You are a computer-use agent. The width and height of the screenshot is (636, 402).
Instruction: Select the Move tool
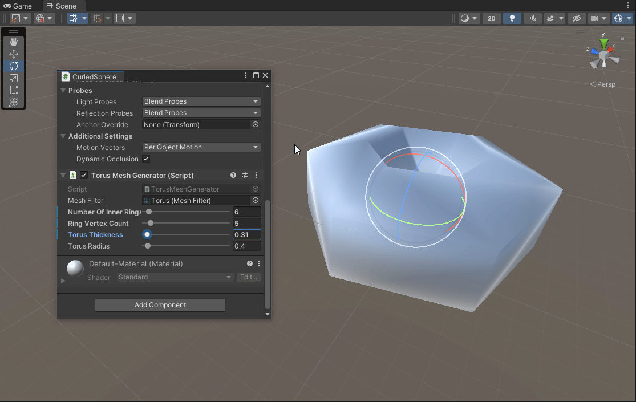pyautogui.click(x=14, y=54)
